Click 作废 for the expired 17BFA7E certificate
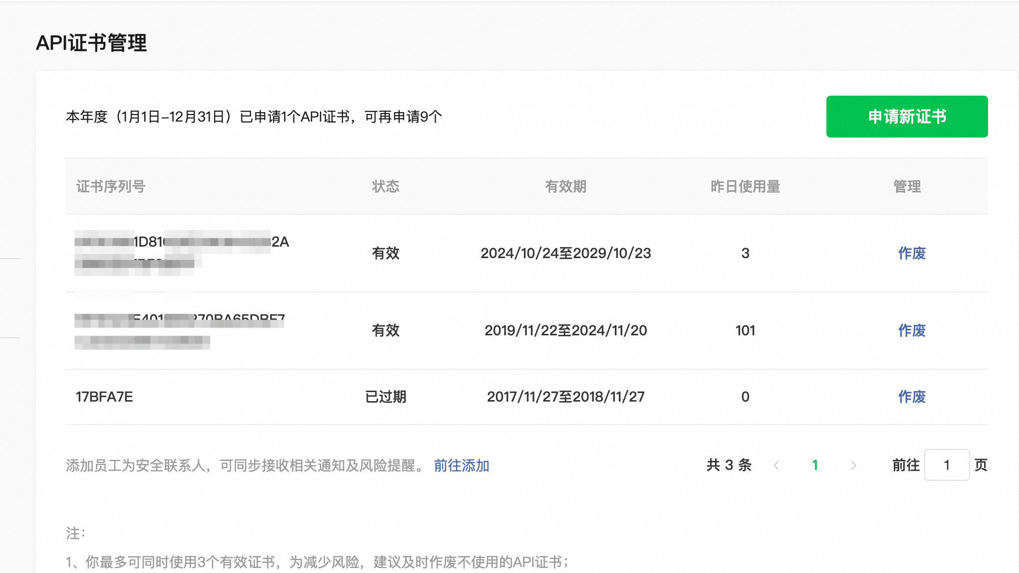 coord(912,397)
